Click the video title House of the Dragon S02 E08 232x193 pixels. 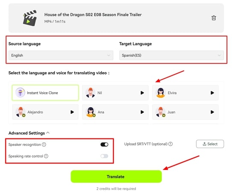click(93, 15)
